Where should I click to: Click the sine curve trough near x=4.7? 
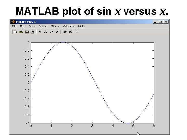(128, 123)
